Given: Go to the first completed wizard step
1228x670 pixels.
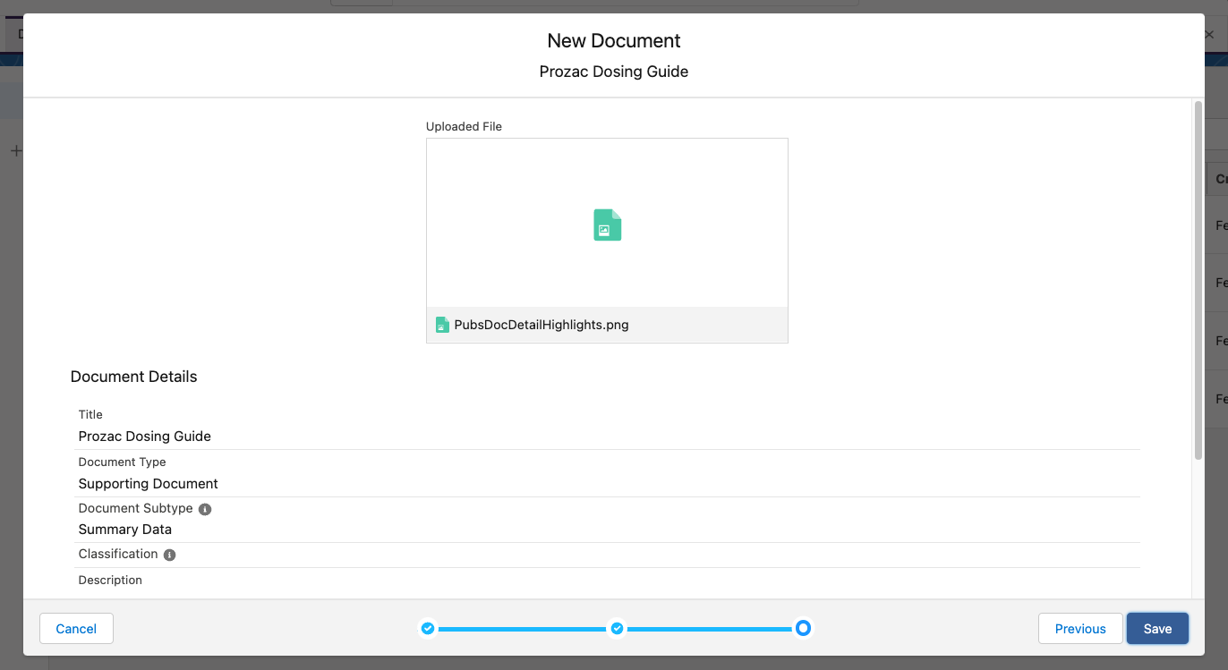Looking at the screenshot, I should pyautogui.click(x=428, y=629).
